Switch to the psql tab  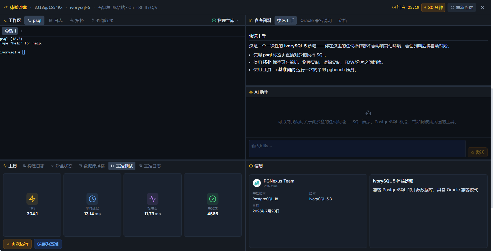pos(34,20)
